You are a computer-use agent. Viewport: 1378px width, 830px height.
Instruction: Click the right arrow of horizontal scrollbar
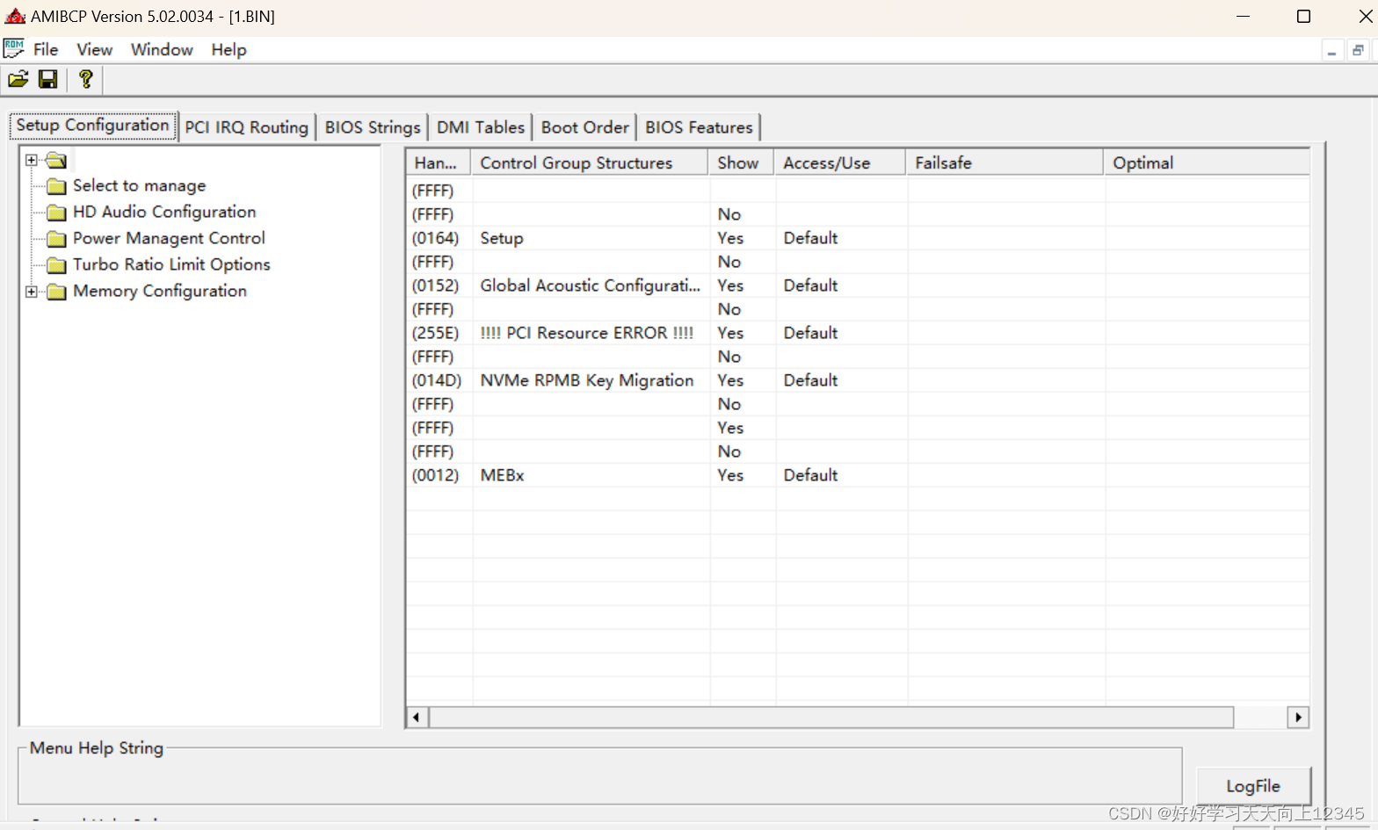(1298, 718)
